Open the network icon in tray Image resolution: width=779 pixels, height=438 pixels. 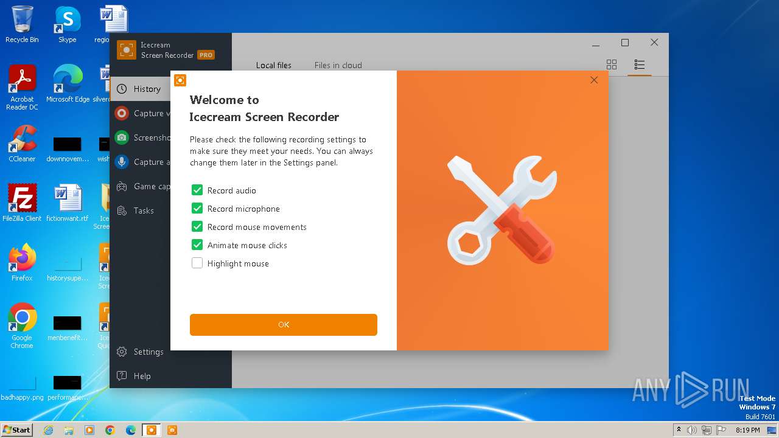tap(706, 430)
